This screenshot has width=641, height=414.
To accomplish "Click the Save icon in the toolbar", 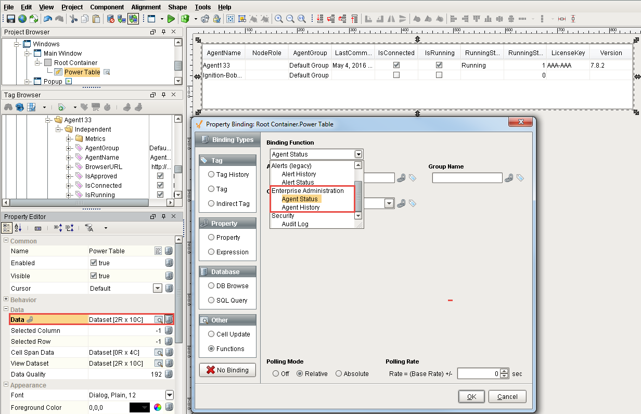I will pyautogui.click(x=10, y=19).
